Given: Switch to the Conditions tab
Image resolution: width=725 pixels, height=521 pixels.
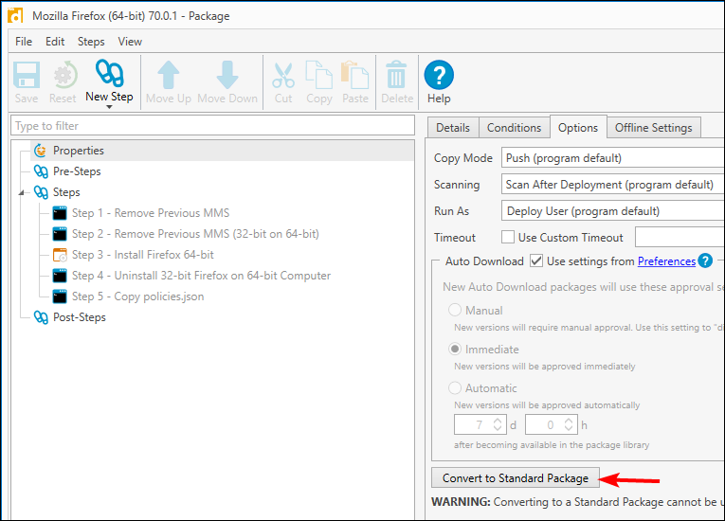Looking at the screenshot, I should click(x=514, y=128).
